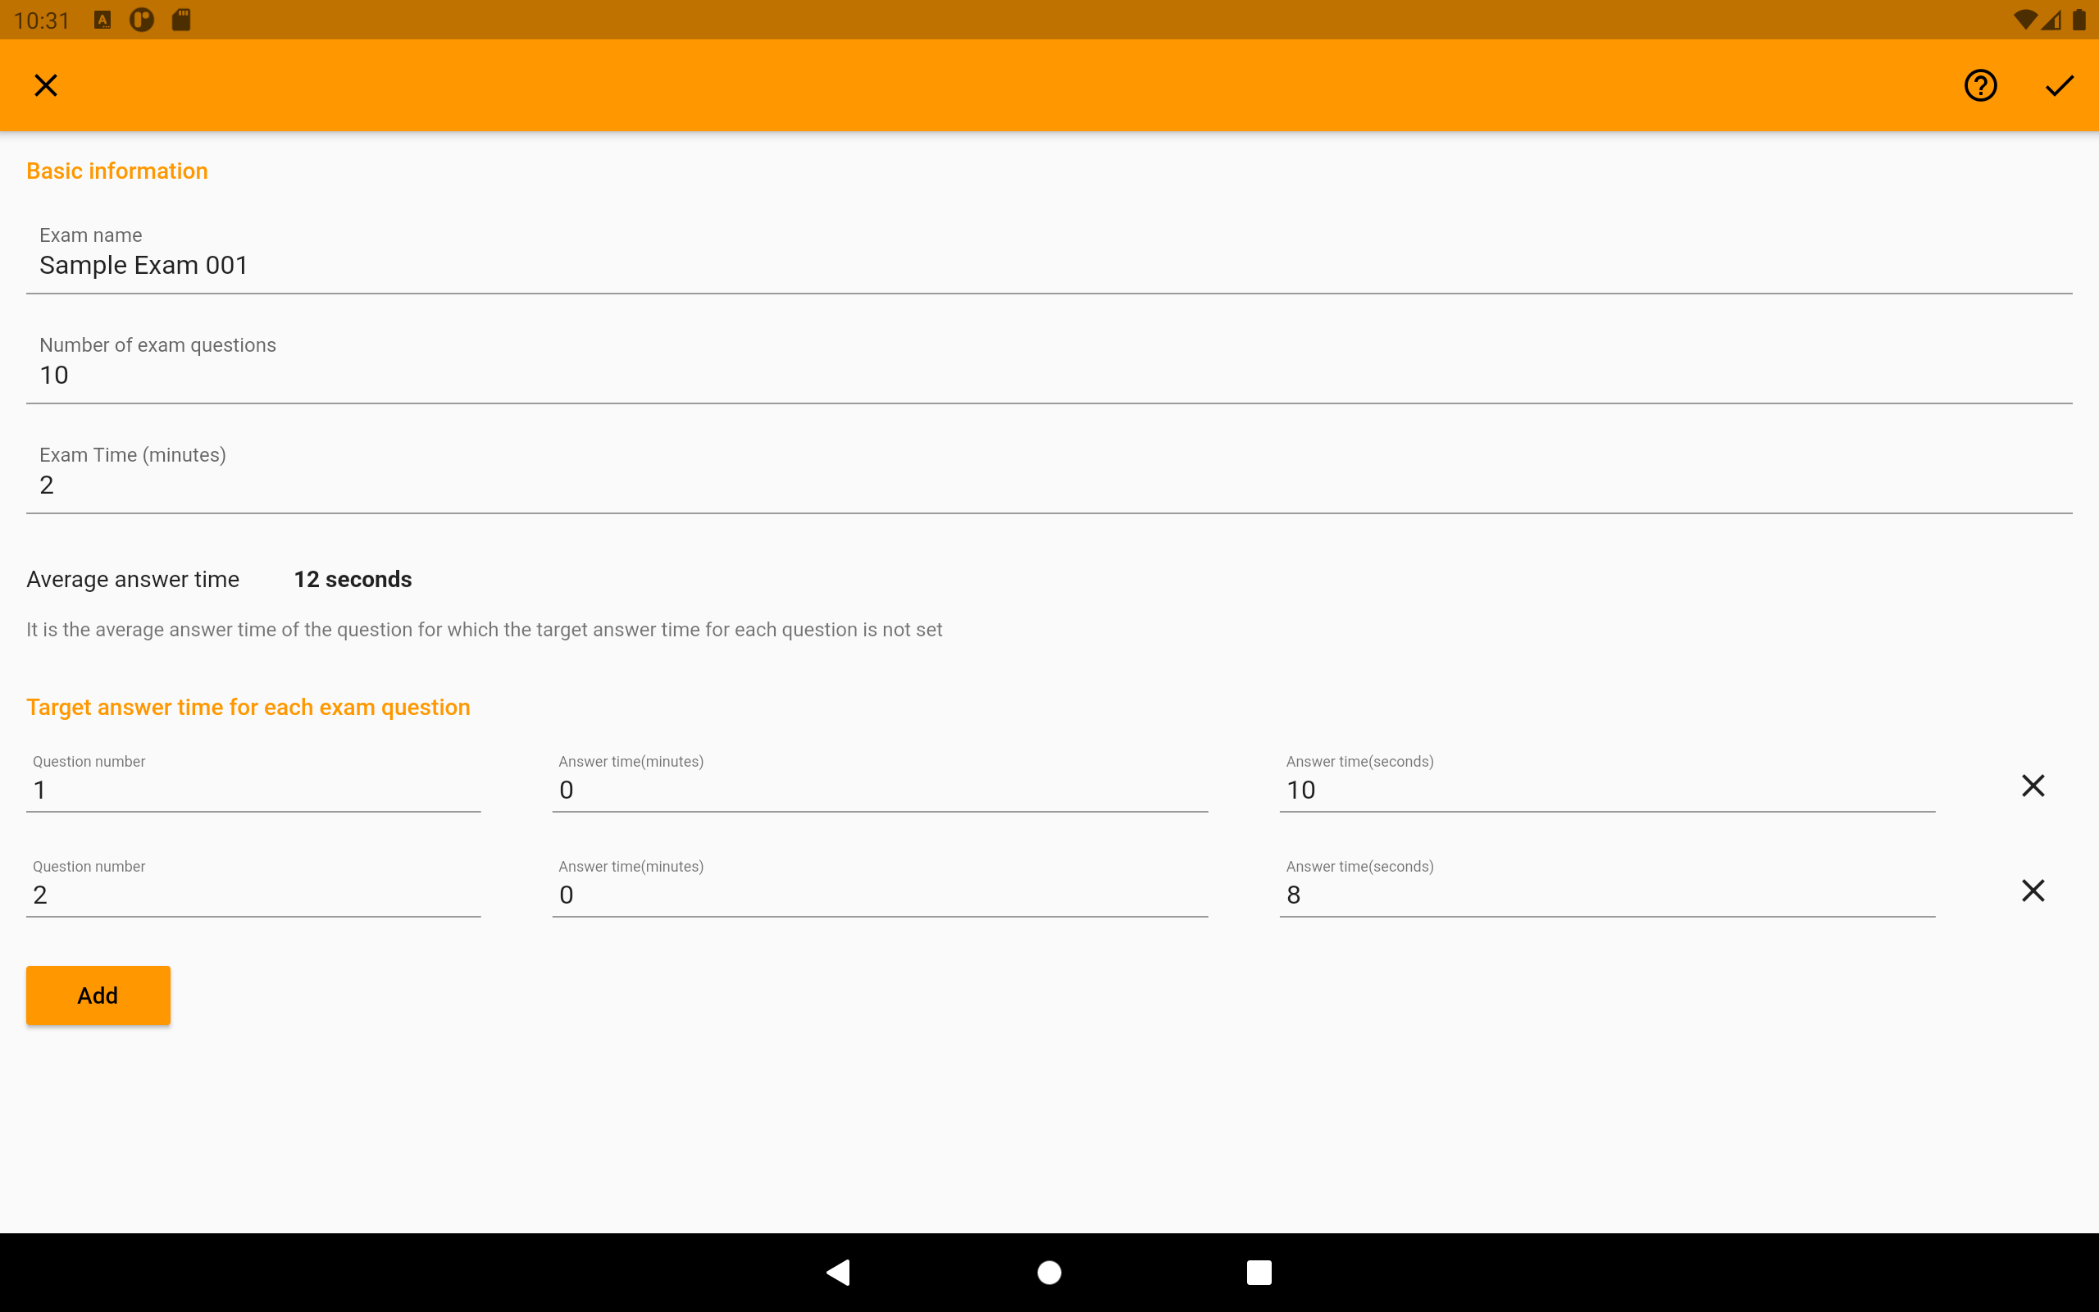Screen dimensions: 2099x1312
Task: Open the help question-mark icon
Action: 1980,85
